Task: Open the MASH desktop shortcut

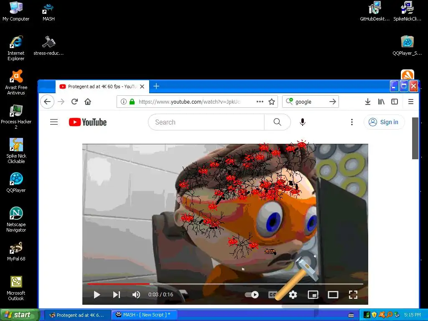Action: pos(48,11)
